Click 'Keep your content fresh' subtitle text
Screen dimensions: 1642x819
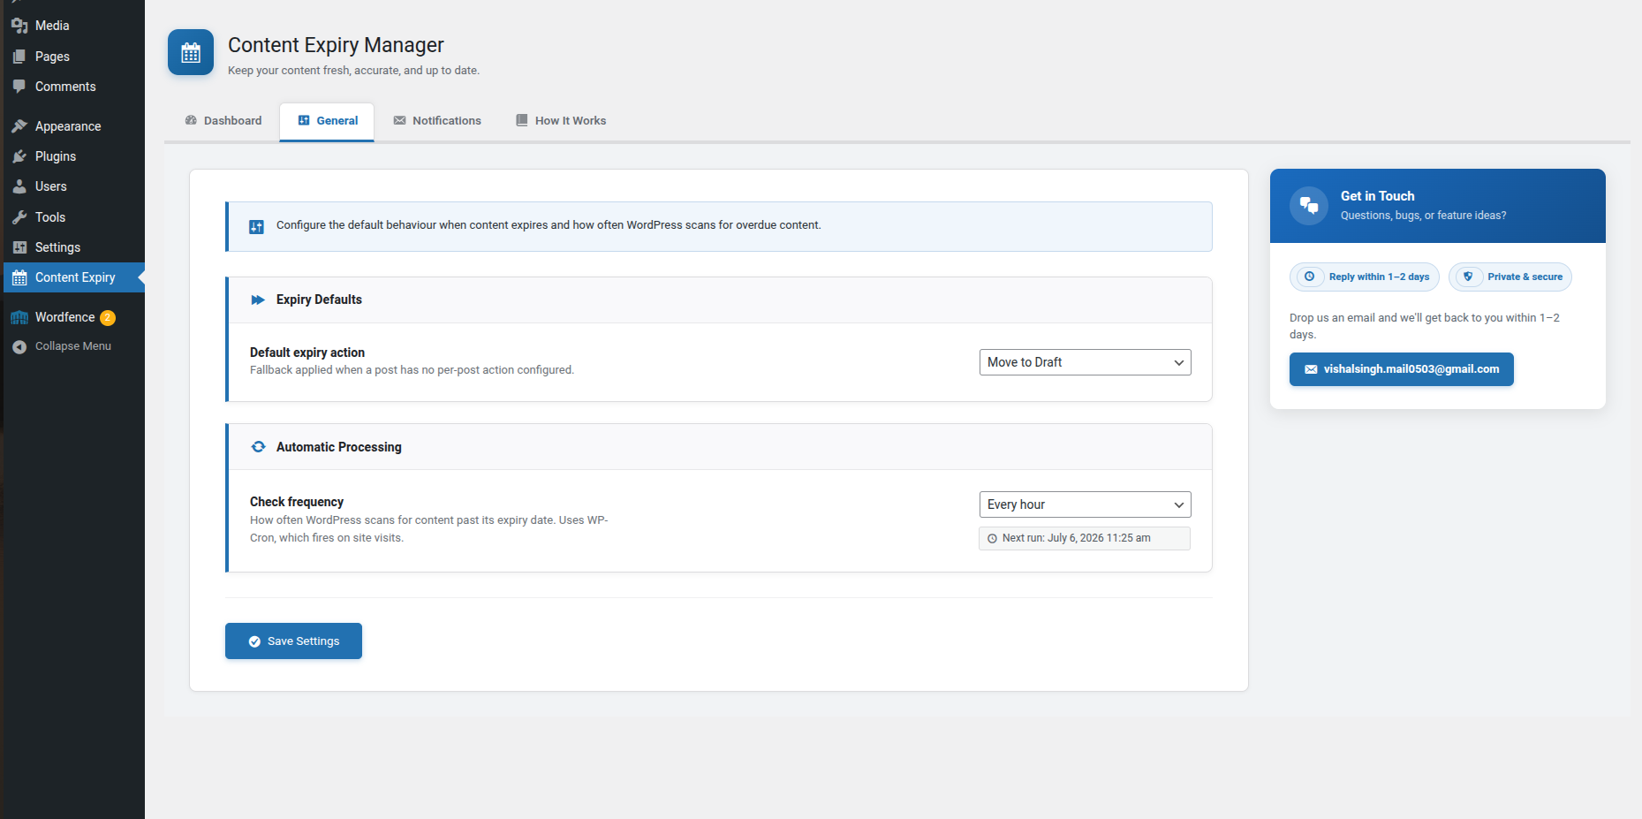tap(353, 71)
